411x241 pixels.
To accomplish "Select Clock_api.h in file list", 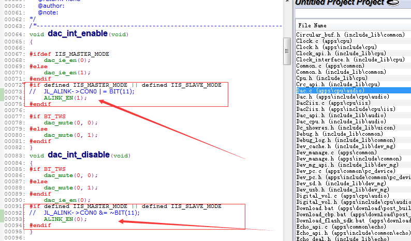I will coord(341,54).
